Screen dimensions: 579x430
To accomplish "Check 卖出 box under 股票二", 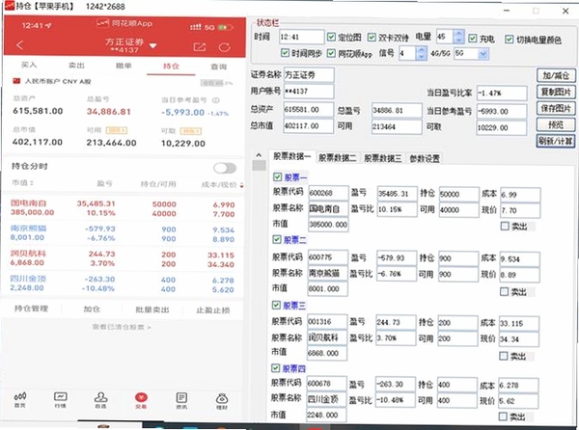I will pos(504,292).
